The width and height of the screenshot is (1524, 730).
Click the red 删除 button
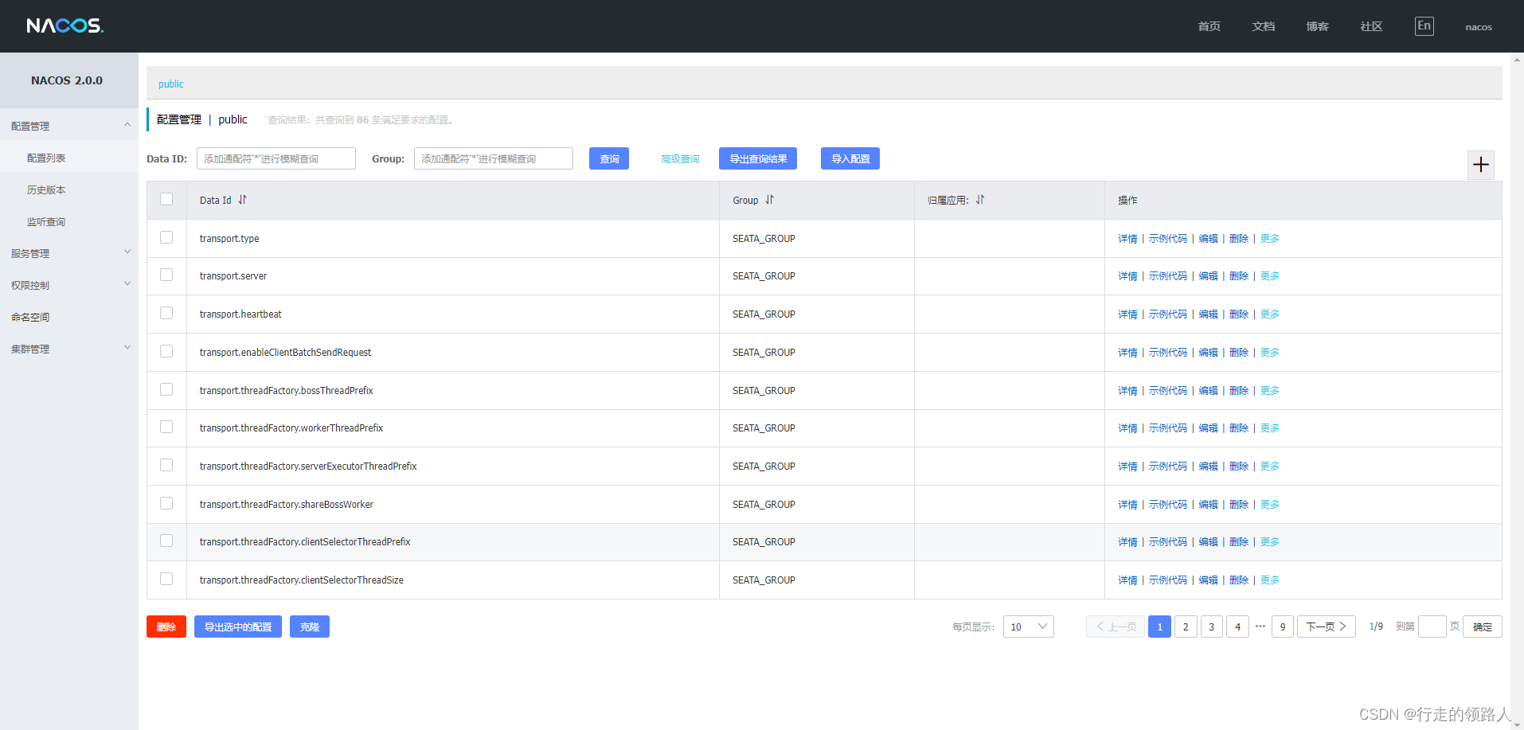pyautogui.click(x=166, y=627)
